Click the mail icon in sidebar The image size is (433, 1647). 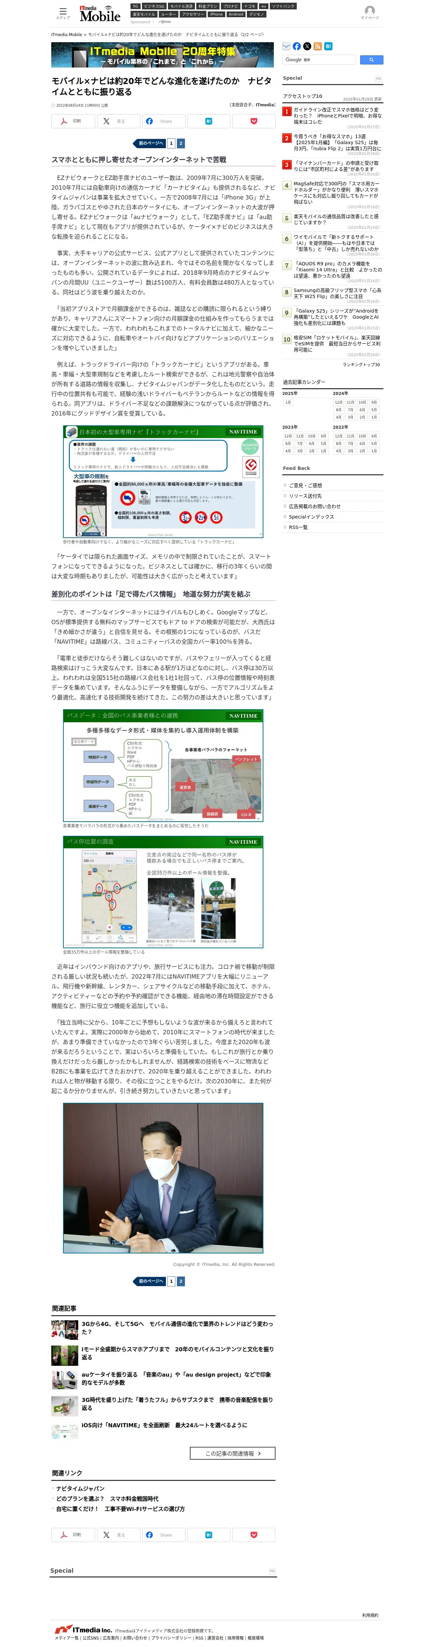point(286,46)
